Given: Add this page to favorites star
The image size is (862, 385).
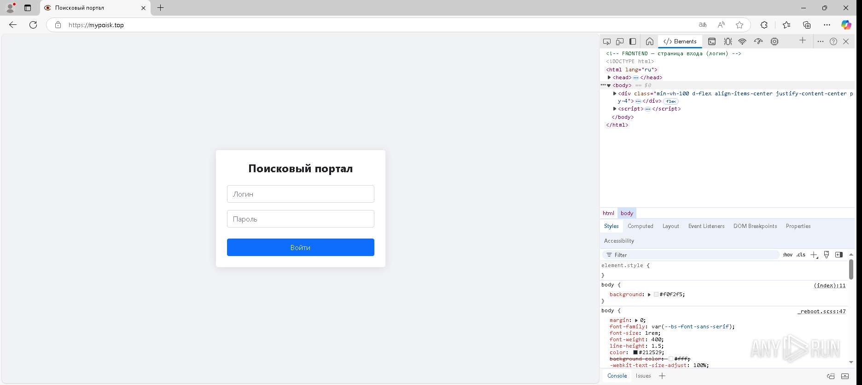Looking at the screenshot, I should tap(740, 25).
